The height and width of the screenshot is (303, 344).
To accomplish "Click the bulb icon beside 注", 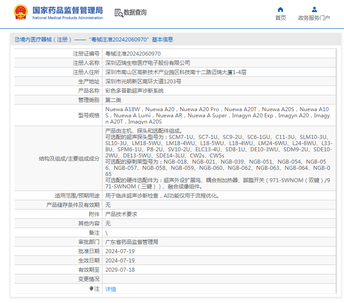I will tap(91, 289).
